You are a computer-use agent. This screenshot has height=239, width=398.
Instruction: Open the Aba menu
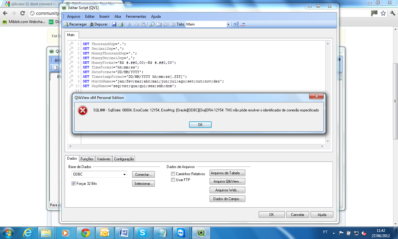point(118,16)
